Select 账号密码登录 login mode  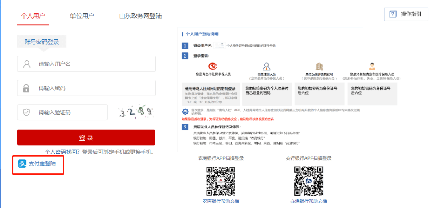[x=42, y=42]
